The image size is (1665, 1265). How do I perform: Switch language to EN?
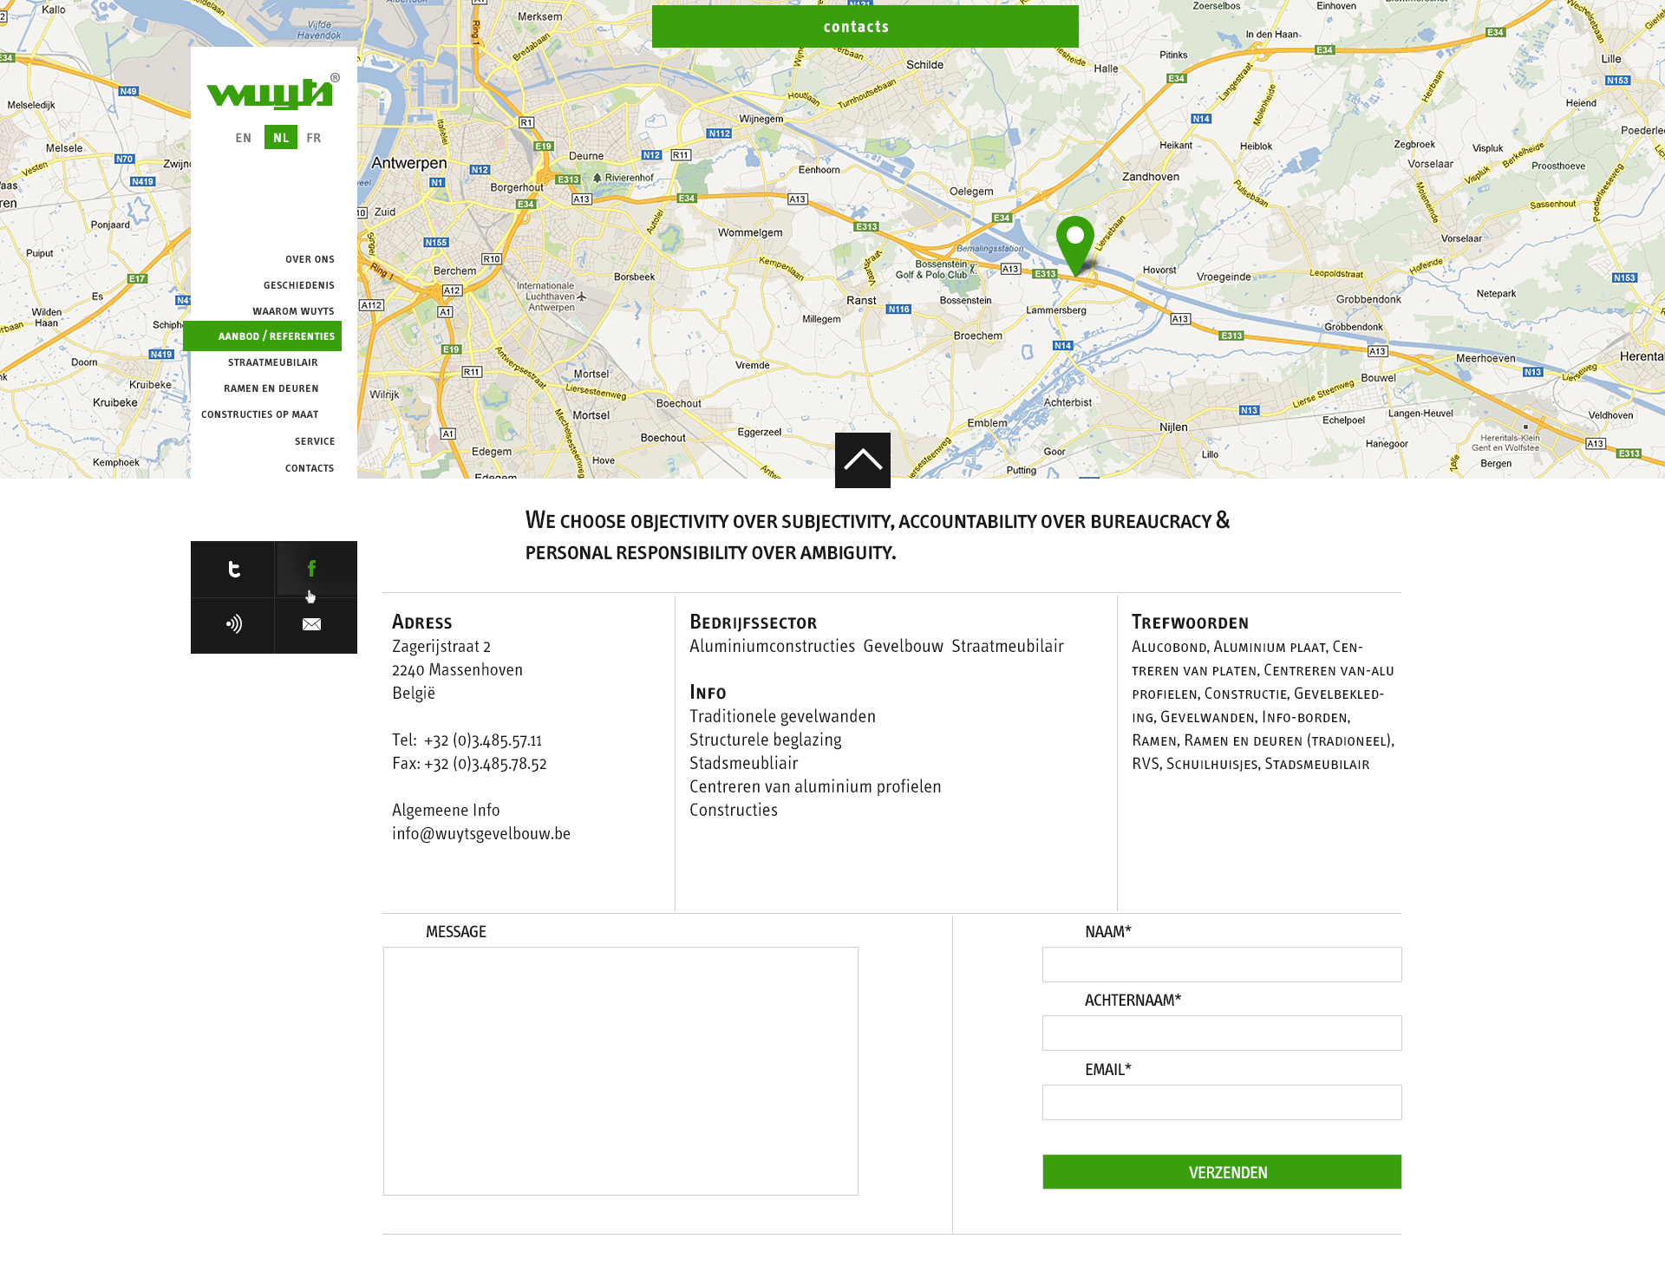tap(244, 138)
